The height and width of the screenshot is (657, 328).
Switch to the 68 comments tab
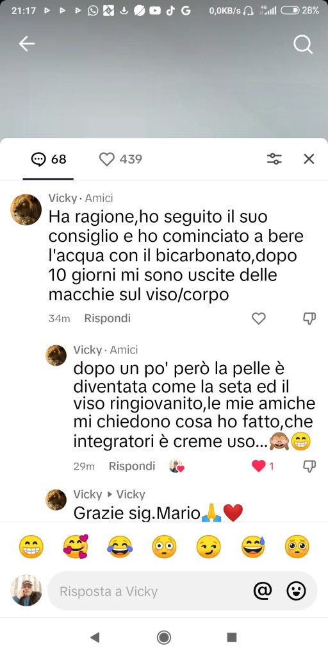(x=49, y=159)
